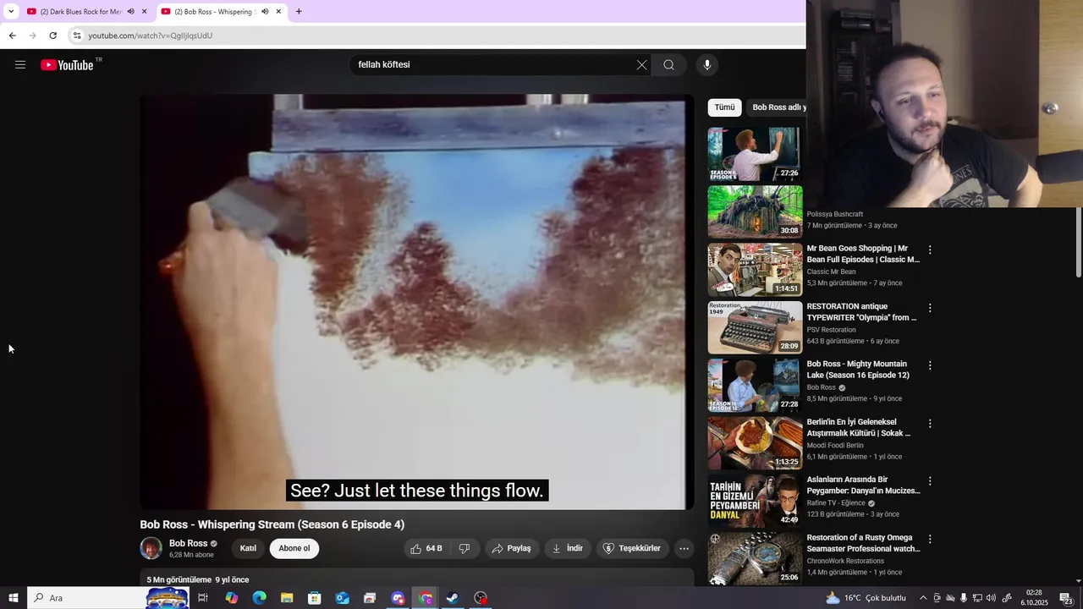The height and width of the screenshot is (609, 1083).
Task: View site information icon in the address bar
Action: click(x=77, y=36)
